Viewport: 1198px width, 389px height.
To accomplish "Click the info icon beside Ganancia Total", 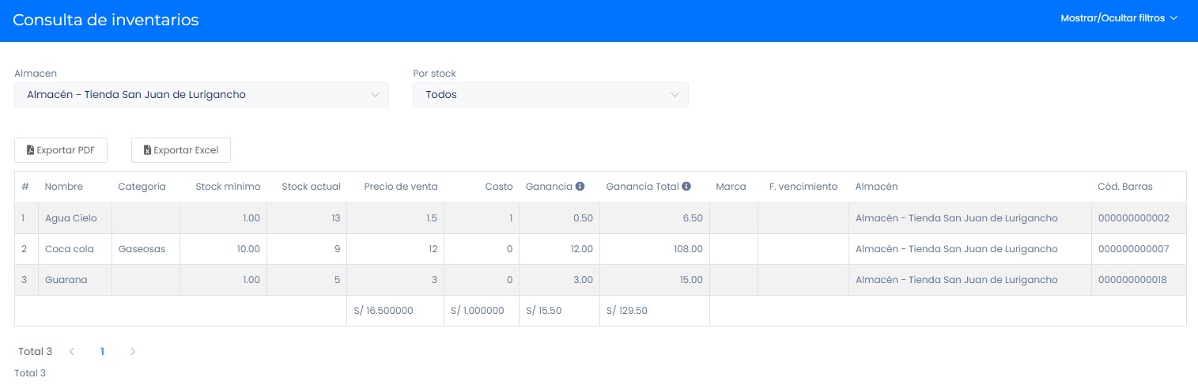I will (686, 187).
